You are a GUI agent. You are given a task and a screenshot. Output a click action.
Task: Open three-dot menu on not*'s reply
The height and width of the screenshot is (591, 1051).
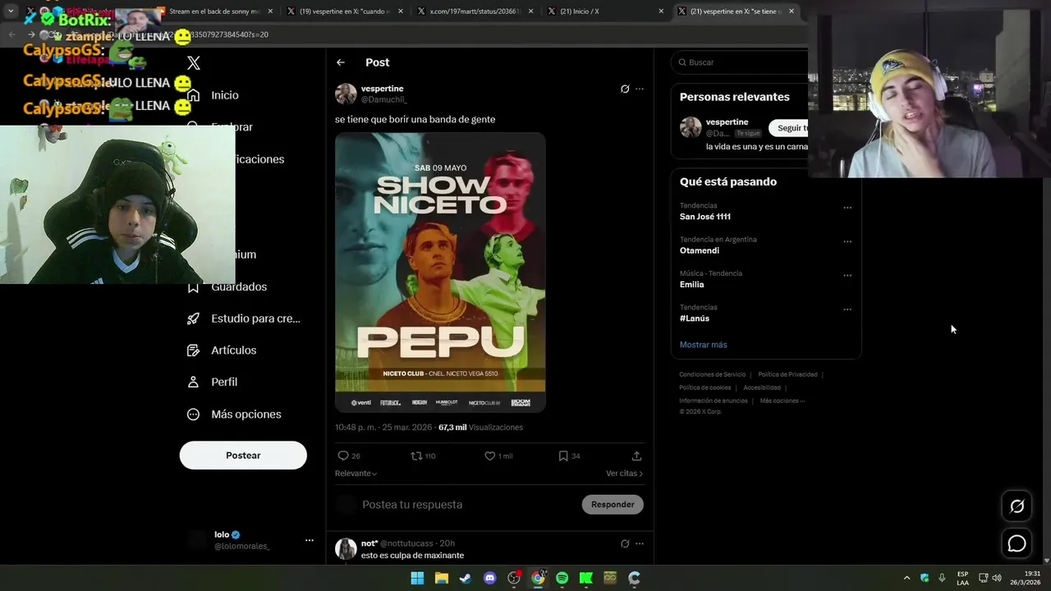(640, 543)
